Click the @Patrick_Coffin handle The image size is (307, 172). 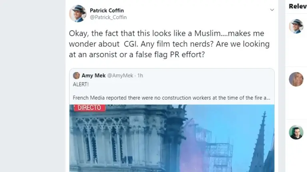click(x=108, y=18)
